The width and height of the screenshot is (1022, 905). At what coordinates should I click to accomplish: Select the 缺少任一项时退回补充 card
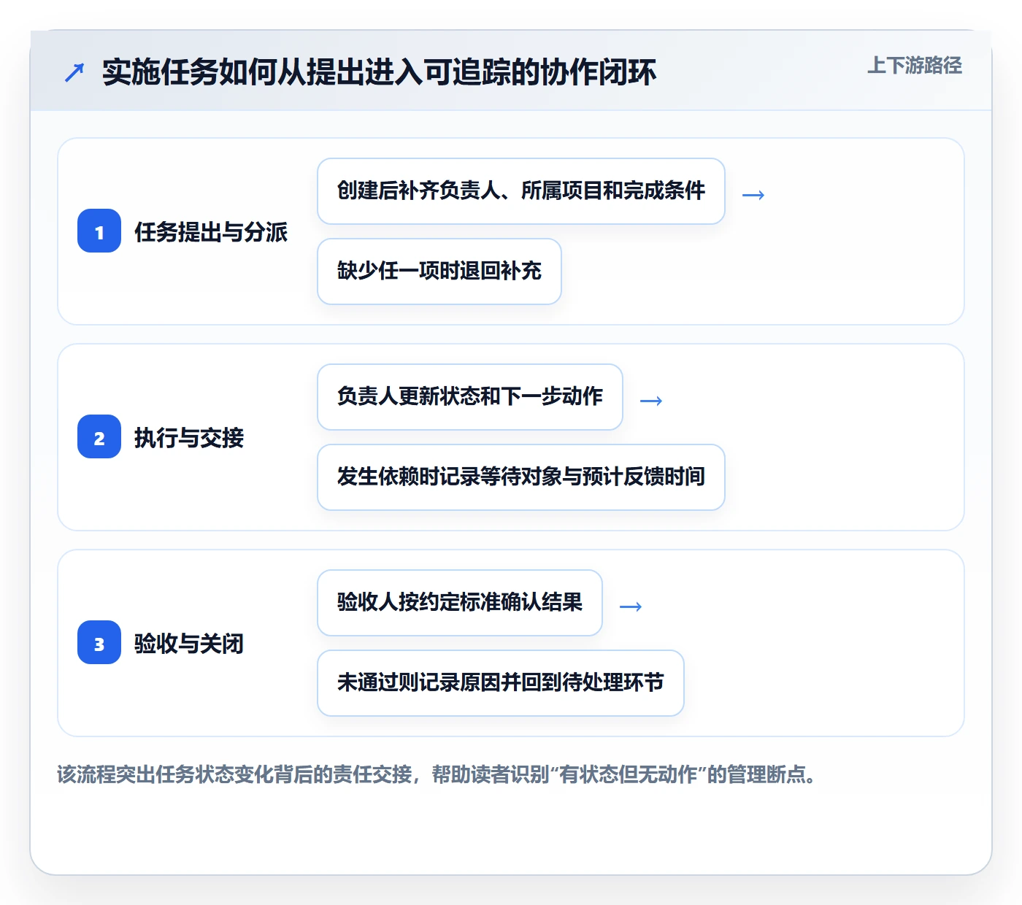pyautogui.click(x=439, y=271)
